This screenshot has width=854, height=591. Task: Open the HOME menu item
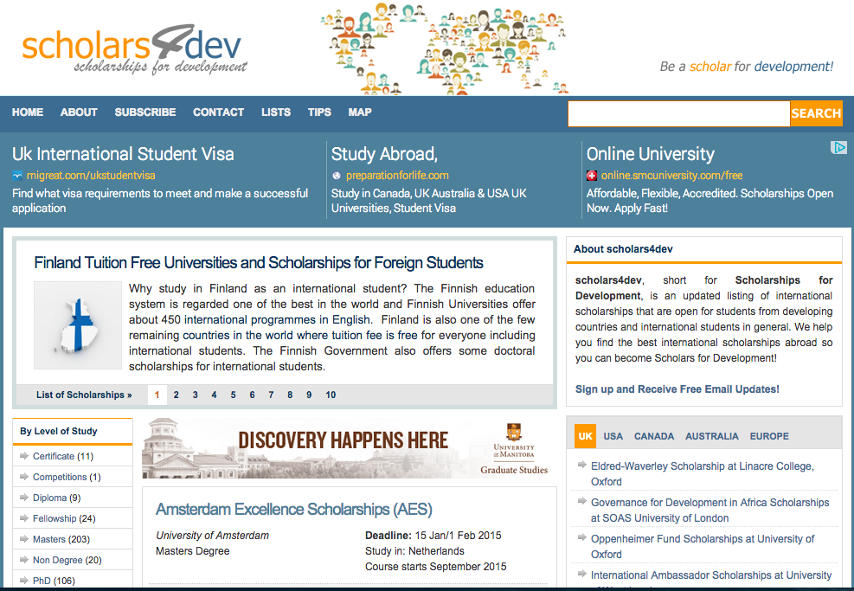28,112
